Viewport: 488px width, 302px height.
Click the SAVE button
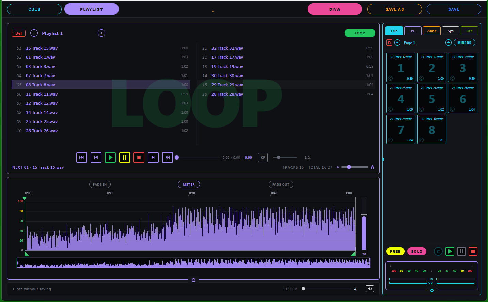point(454,9)
